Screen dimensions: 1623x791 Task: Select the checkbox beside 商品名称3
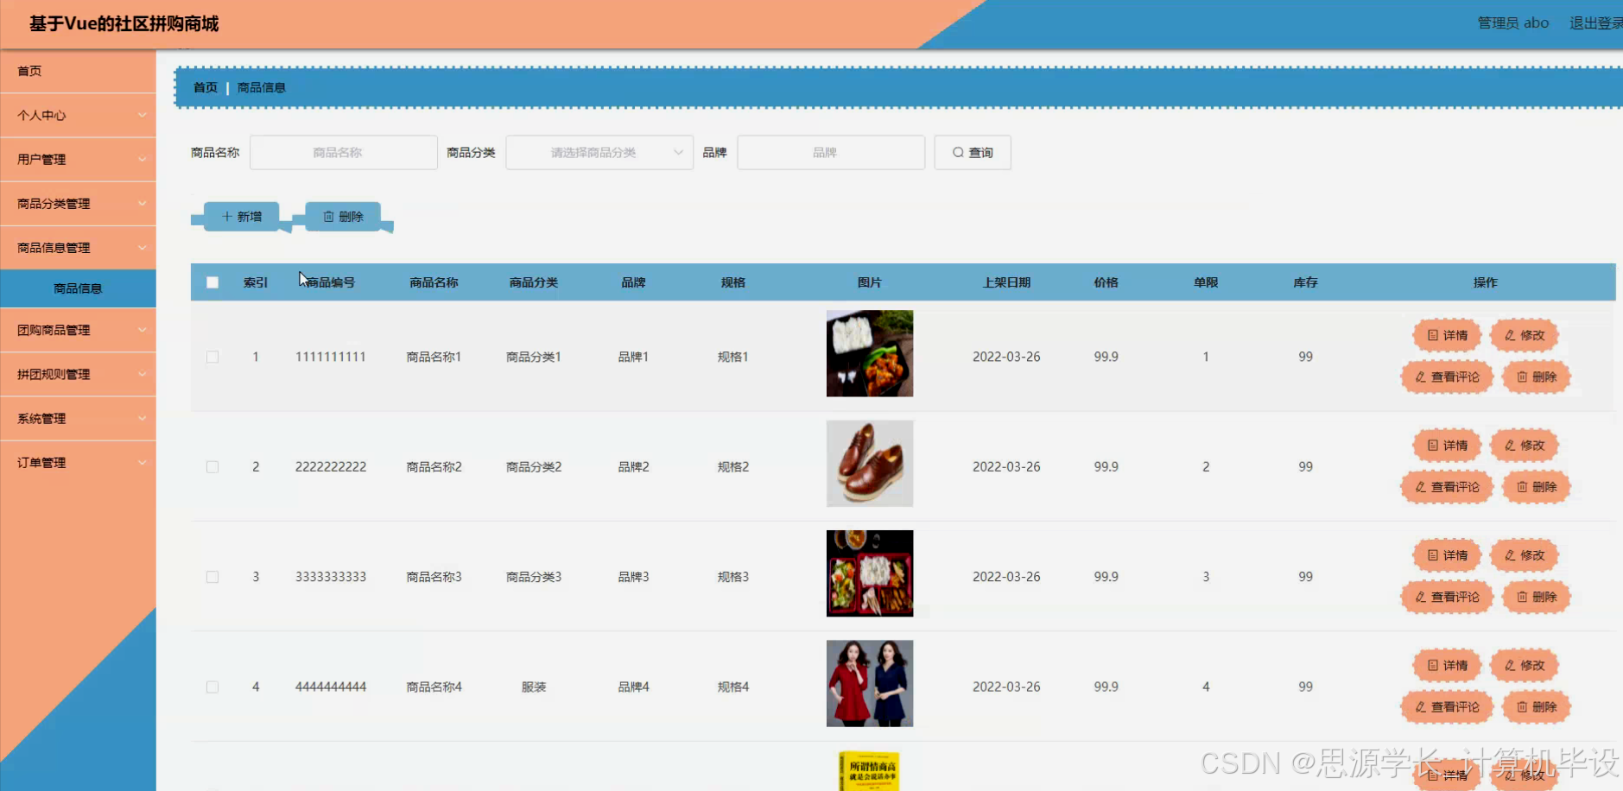(x=212, y=576)
